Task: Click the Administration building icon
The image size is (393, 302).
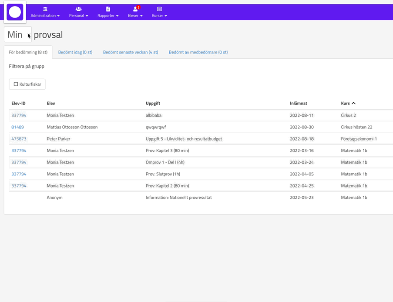Action: [x=45, y=9]
